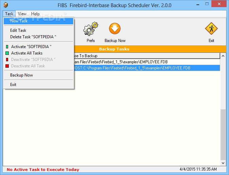This screenshot has height=175, width=229.
Task: Maximize the FIBS window
Action: click(x=207, y=4)
